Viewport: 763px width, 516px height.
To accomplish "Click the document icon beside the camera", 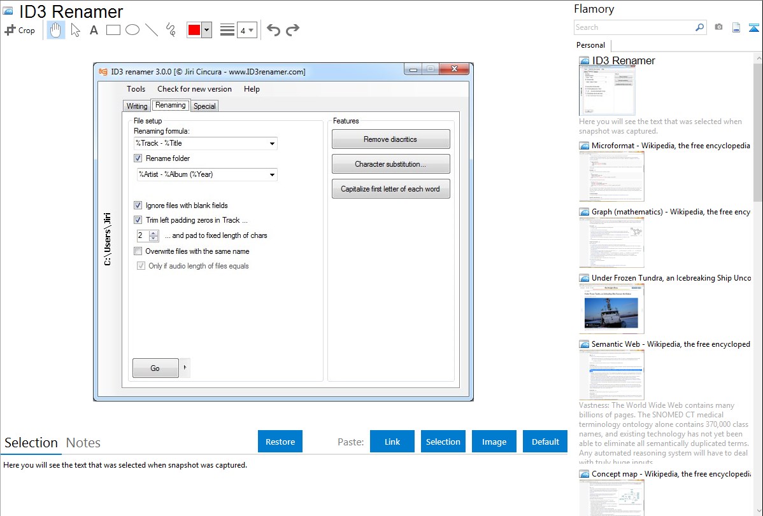I will (736, 27).
